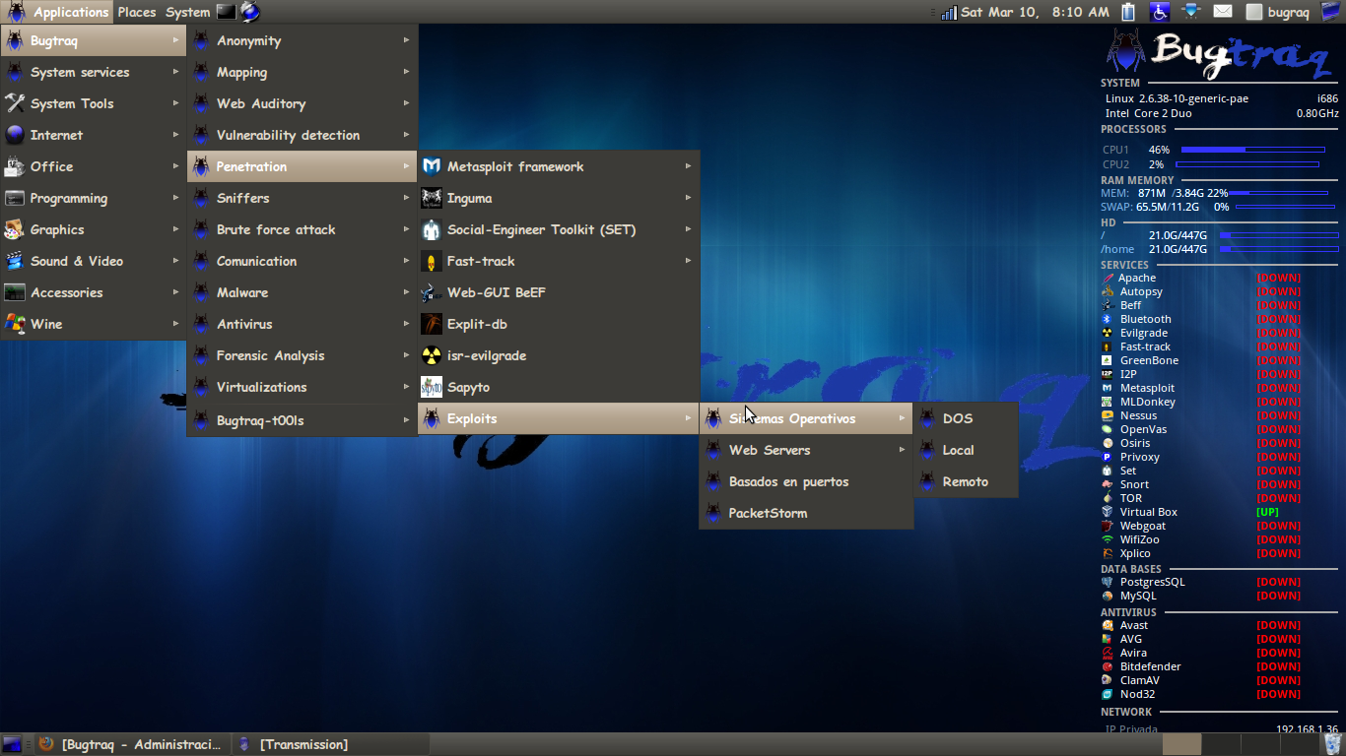
Task: Click the accessibility wheelchair icon
Action: 1160,12
